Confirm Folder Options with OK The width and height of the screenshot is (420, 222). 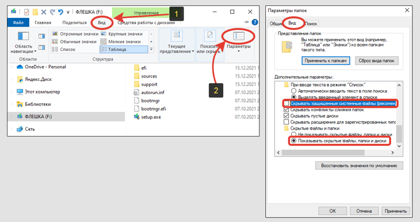pos(333,211)
